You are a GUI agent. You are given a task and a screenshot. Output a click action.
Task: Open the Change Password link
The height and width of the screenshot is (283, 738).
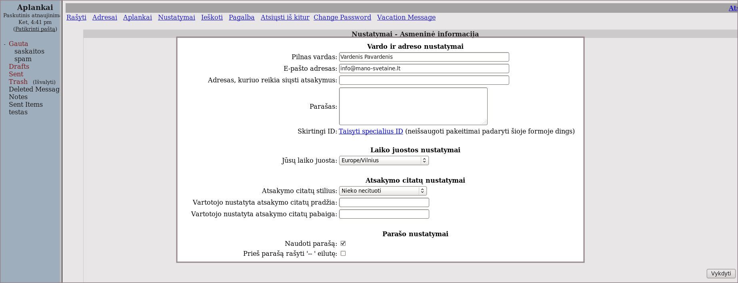tap(342, 17)
